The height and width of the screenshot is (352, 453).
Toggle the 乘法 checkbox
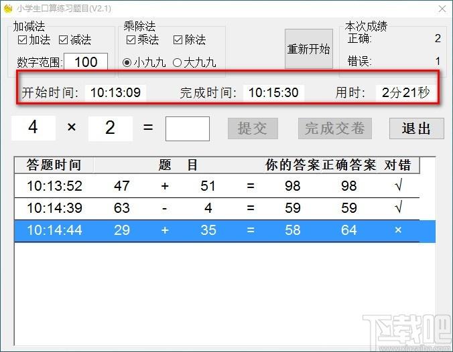coord(143,39)
